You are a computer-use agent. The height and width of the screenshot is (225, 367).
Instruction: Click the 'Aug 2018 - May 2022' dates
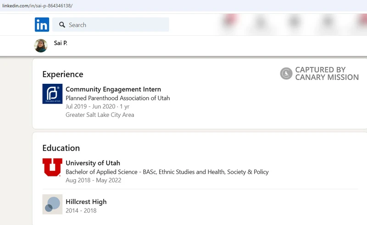(x=94, y=181)
